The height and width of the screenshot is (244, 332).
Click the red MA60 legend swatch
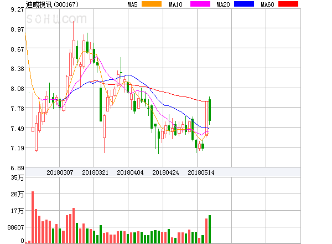(288, 4)
